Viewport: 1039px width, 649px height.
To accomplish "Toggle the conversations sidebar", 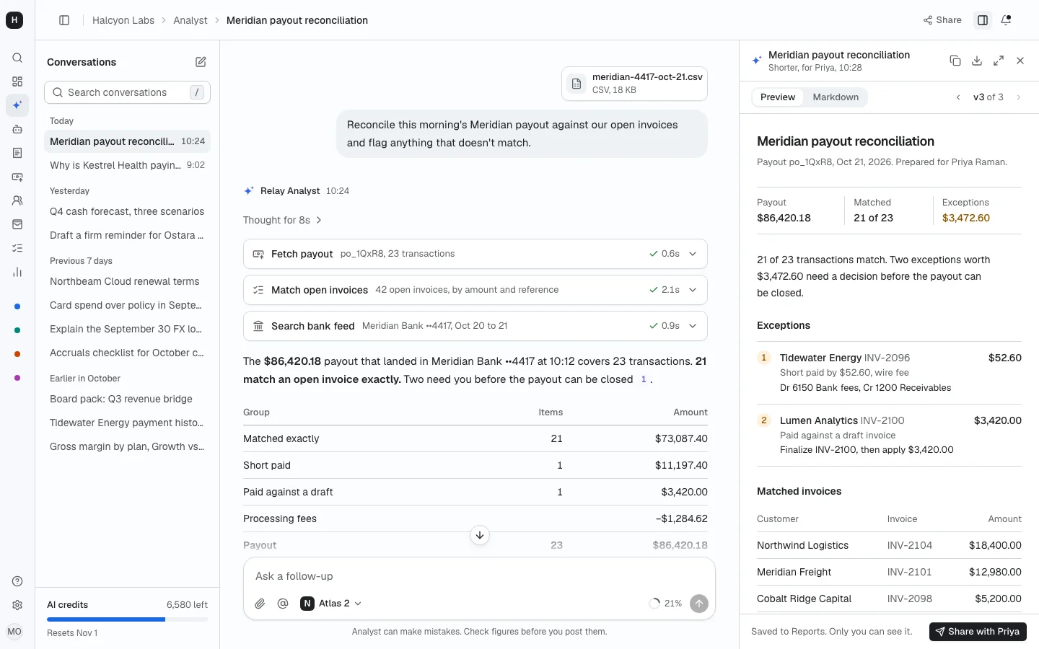I will (x=64, y=20).
